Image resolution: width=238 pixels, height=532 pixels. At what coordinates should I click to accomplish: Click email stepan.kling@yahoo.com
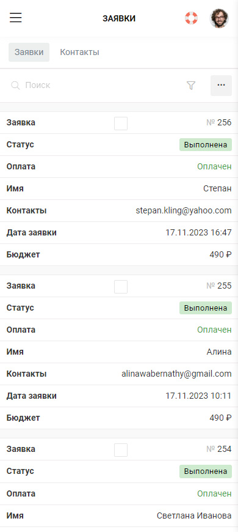[184, 211]
